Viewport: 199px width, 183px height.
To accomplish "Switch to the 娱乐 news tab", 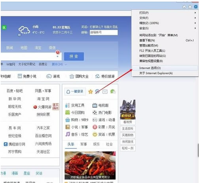I will pos(97,144).
